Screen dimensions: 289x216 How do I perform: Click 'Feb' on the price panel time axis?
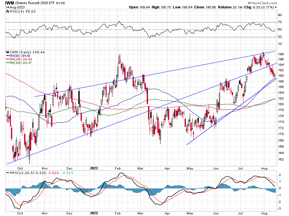point(118,168)
